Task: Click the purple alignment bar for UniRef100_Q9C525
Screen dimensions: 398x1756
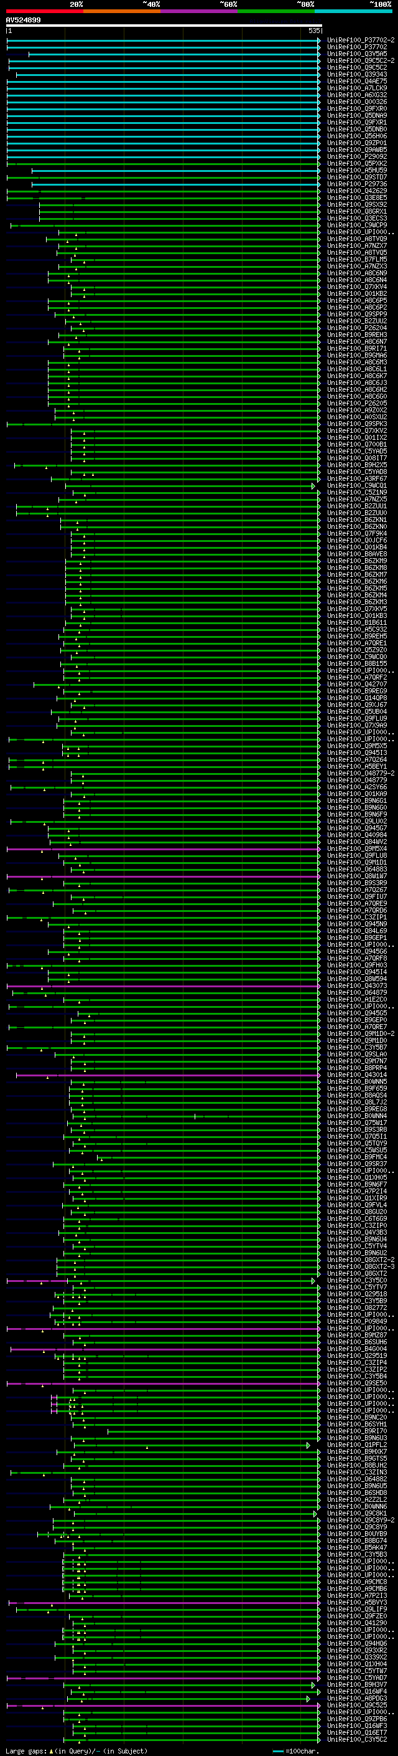Action: [x=164, y=1706]
